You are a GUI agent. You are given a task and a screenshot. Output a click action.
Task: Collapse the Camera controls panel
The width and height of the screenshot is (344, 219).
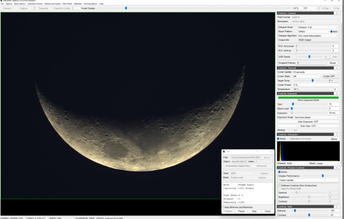click(337, 13)
